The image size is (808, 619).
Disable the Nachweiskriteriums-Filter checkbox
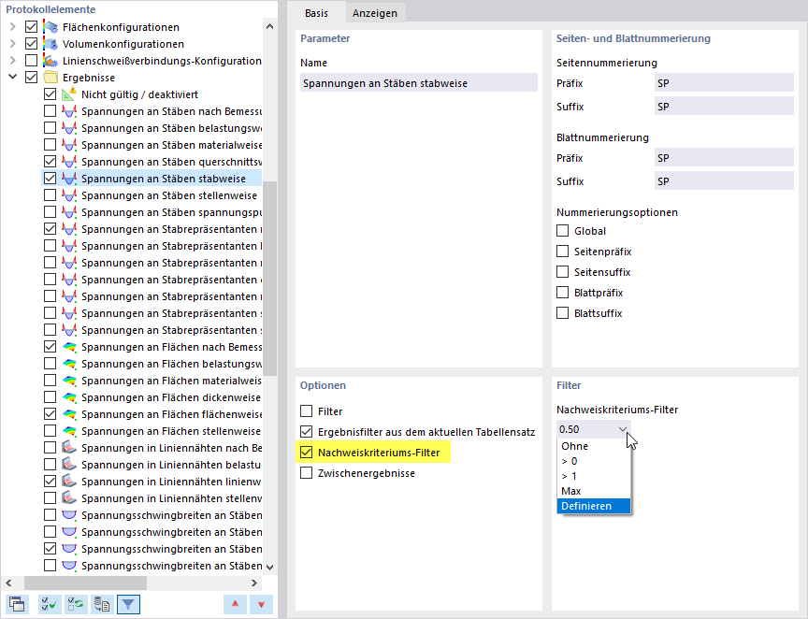pos(306,452)
